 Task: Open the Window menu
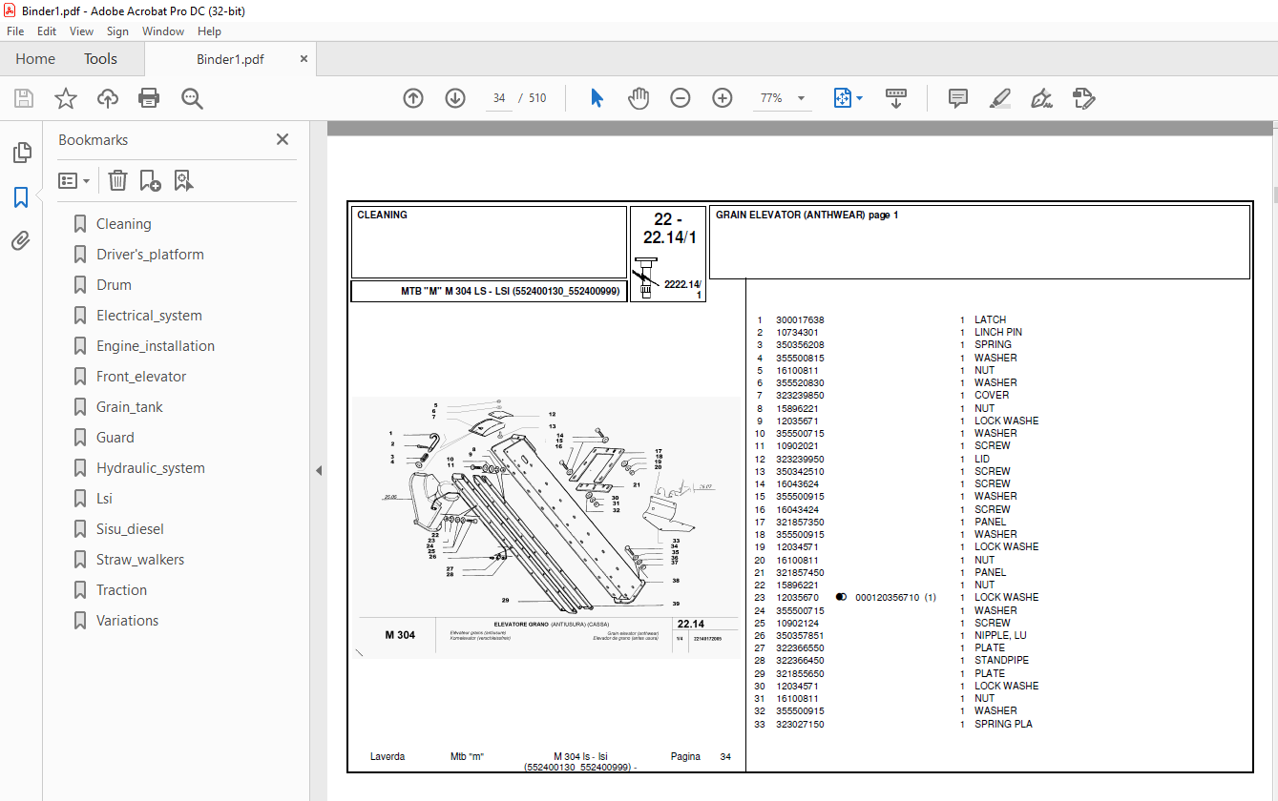pos(163,31)
